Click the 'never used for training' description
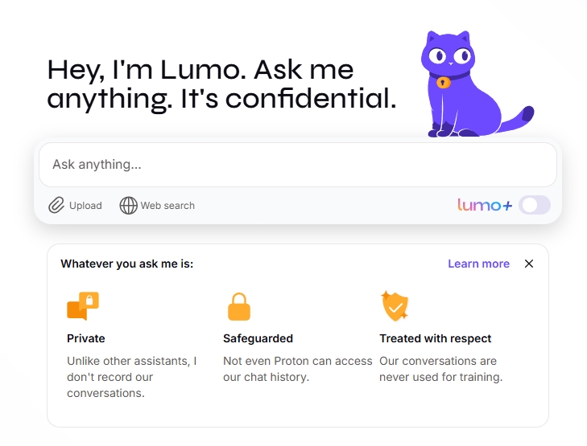This screenshot has height=446, width=587. point(440,377)
